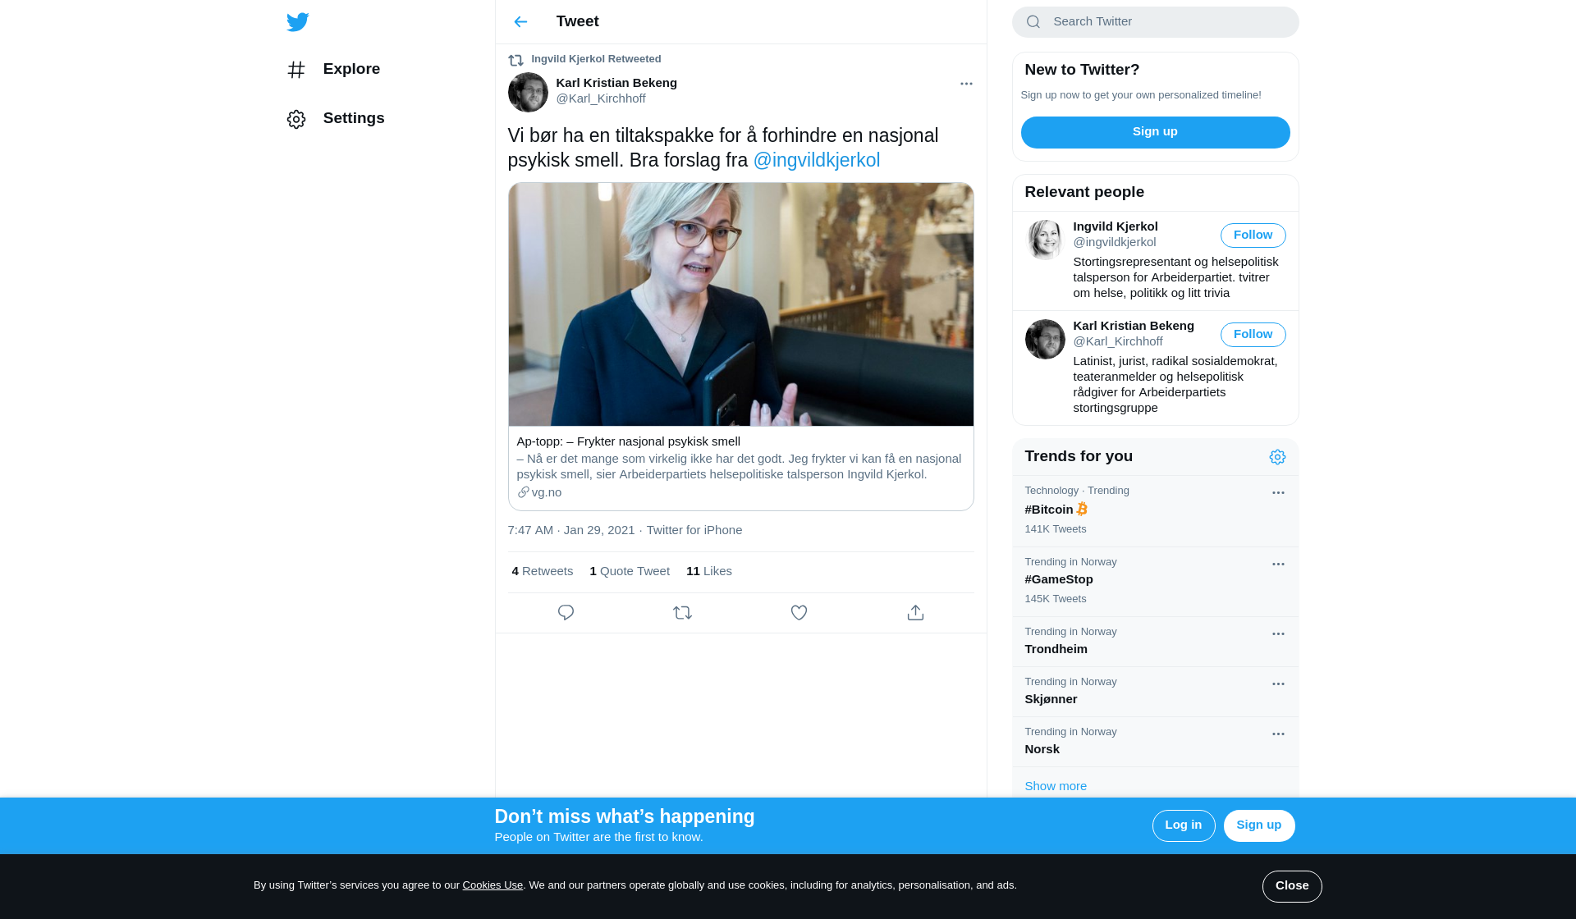
Task: Open more options for #Bitcoin trend
Action: [1278, 493]
